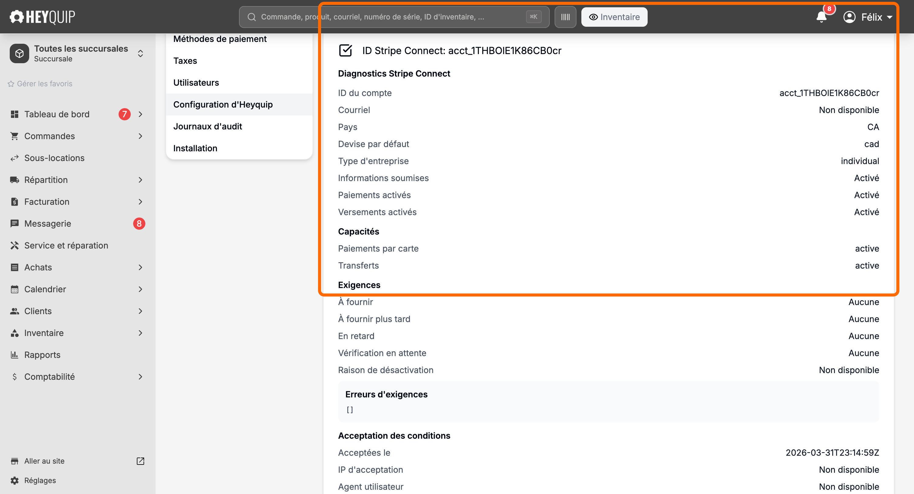Click the Réglages gear icon
Viewport: 914px width, 494px height.
click(x=15, y=481)
